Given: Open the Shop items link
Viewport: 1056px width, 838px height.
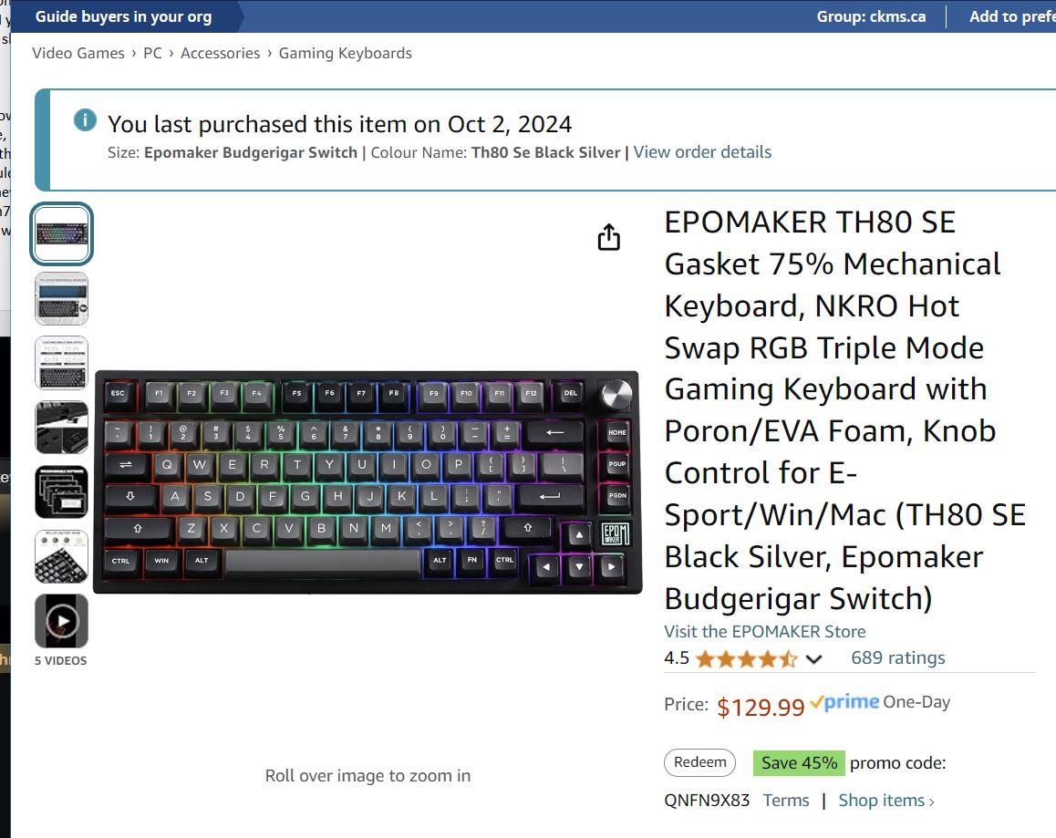Looking at the screenshot, I should coord(885,801).
